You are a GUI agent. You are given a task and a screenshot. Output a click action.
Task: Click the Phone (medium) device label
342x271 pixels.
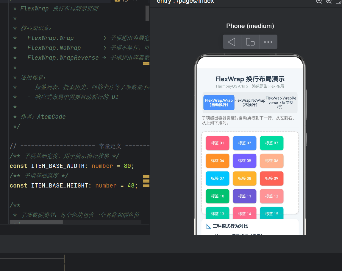click(x=250, y=26)
